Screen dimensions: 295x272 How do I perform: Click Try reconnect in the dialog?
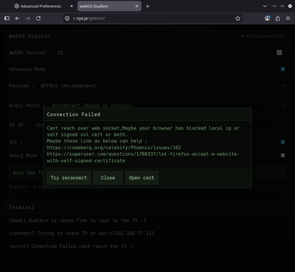click(69, 178)
